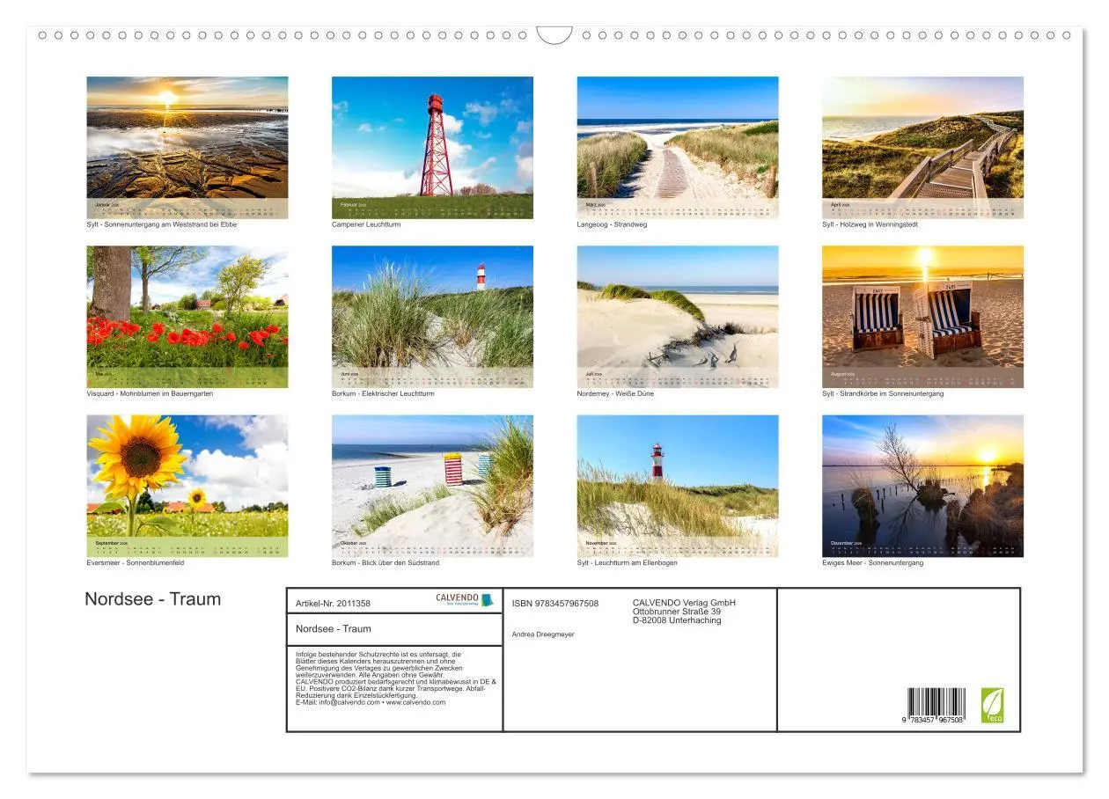The width and height of the screenshot is (1109, 799).
Task: Click the Borkum Südstrand beach tents photo
Action: point(432,486)
